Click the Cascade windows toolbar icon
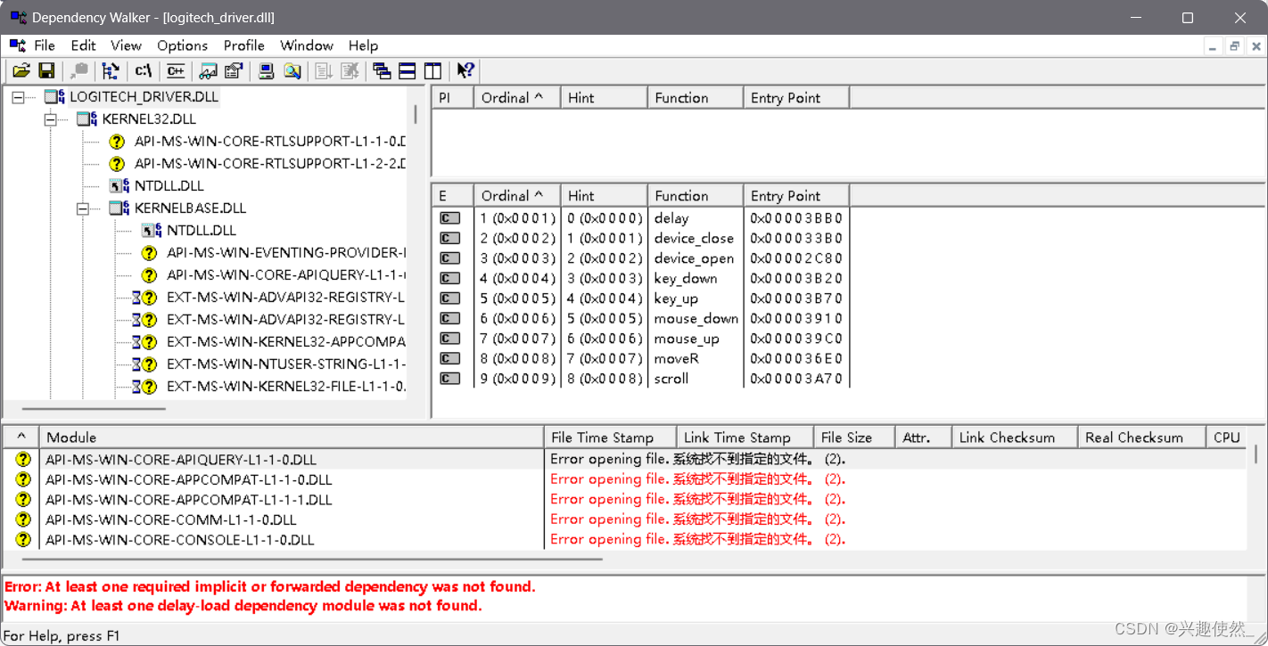Screen dimensions: 1268x646 coord(382,70)
